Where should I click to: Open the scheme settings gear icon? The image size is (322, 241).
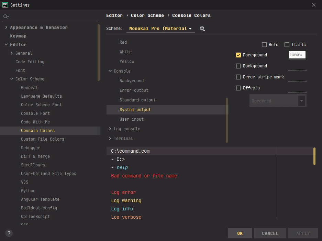click(202, 29)
